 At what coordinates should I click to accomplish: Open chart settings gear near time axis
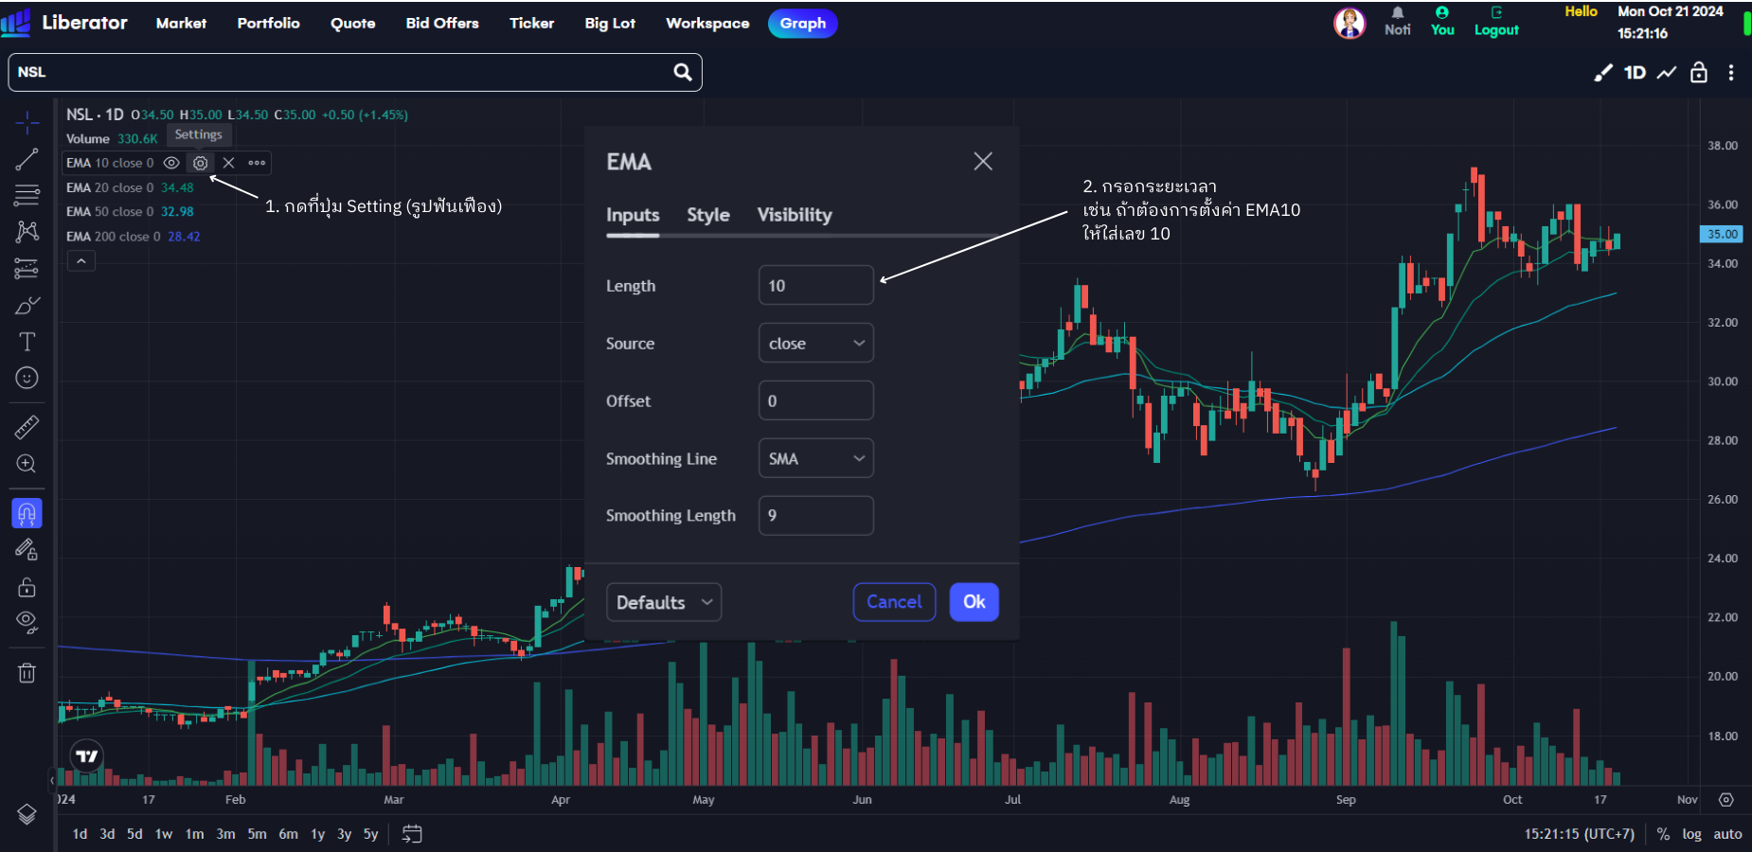coord(1726,800)
